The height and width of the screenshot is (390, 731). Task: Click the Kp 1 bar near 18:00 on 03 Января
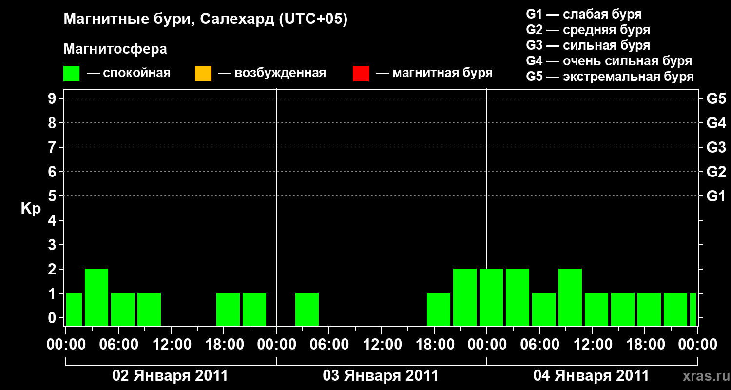click(439, 309)
